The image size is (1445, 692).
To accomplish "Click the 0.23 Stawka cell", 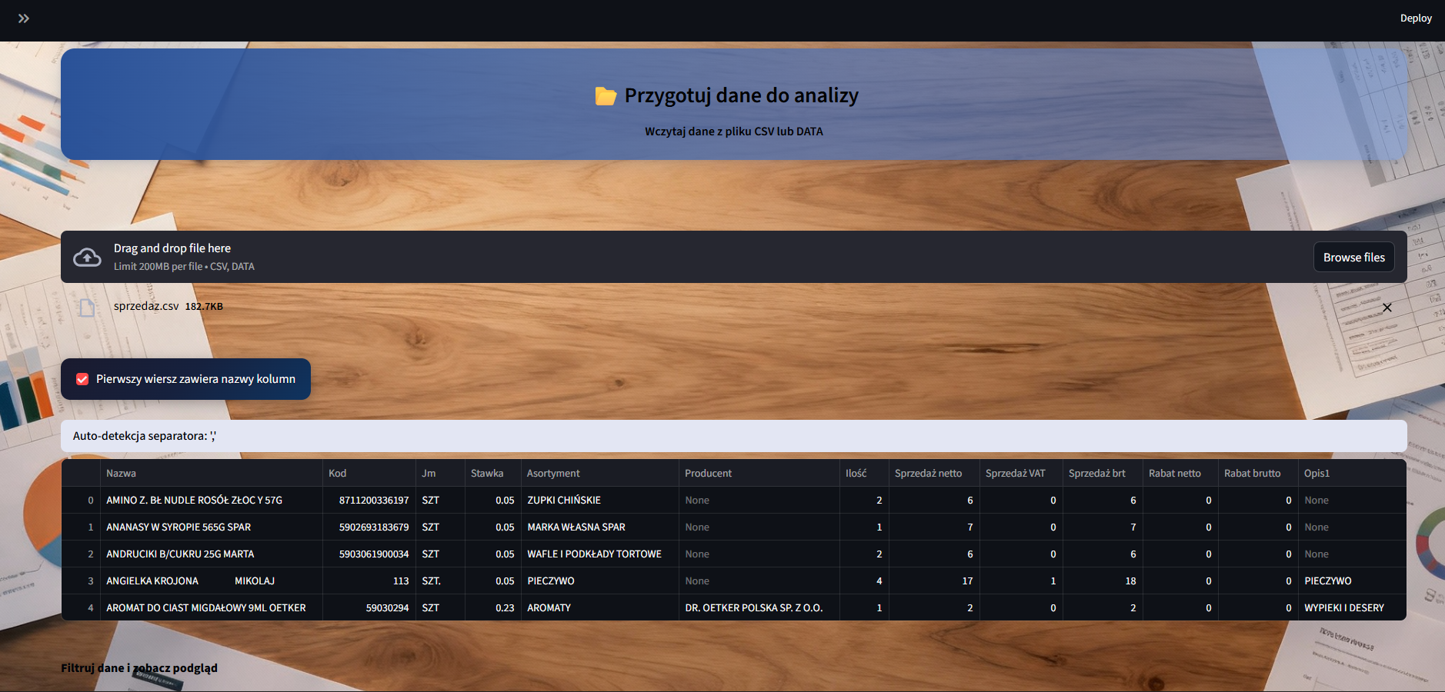I will (x=492, y=607).
